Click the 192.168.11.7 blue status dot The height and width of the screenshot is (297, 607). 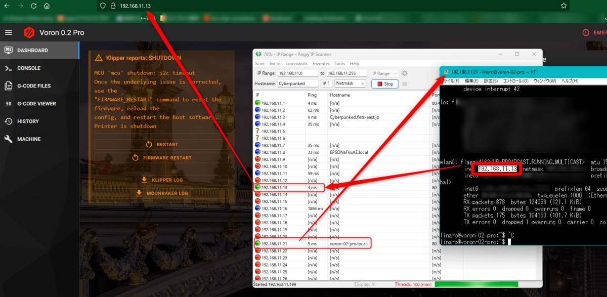tap(257, 145)
